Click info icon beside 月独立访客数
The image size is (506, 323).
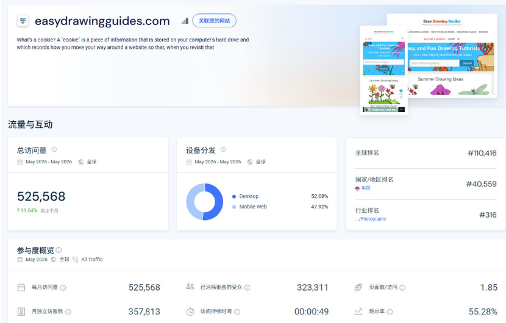68,311
